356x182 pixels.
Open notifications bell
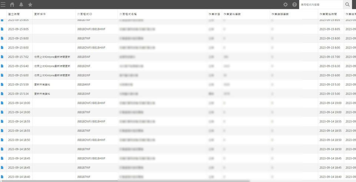pos(21,4)
